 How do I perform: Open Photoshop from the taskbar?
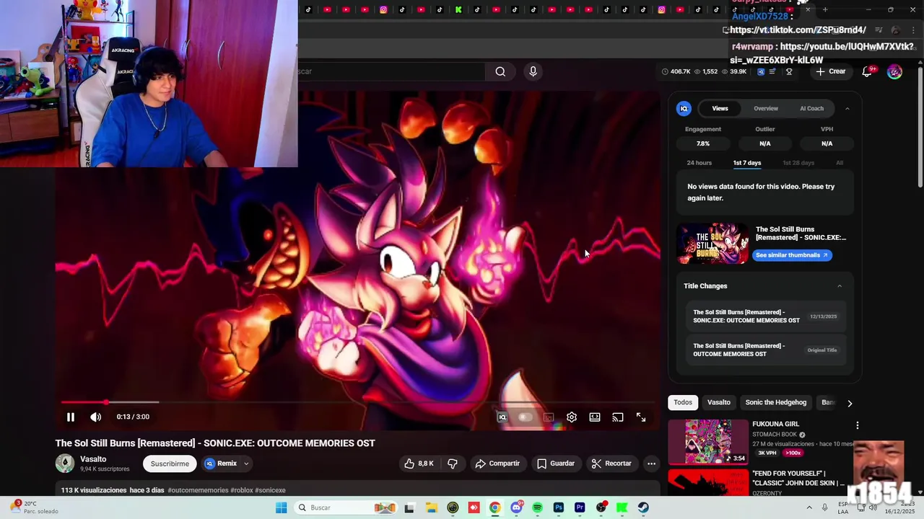(x=558, y=507)
